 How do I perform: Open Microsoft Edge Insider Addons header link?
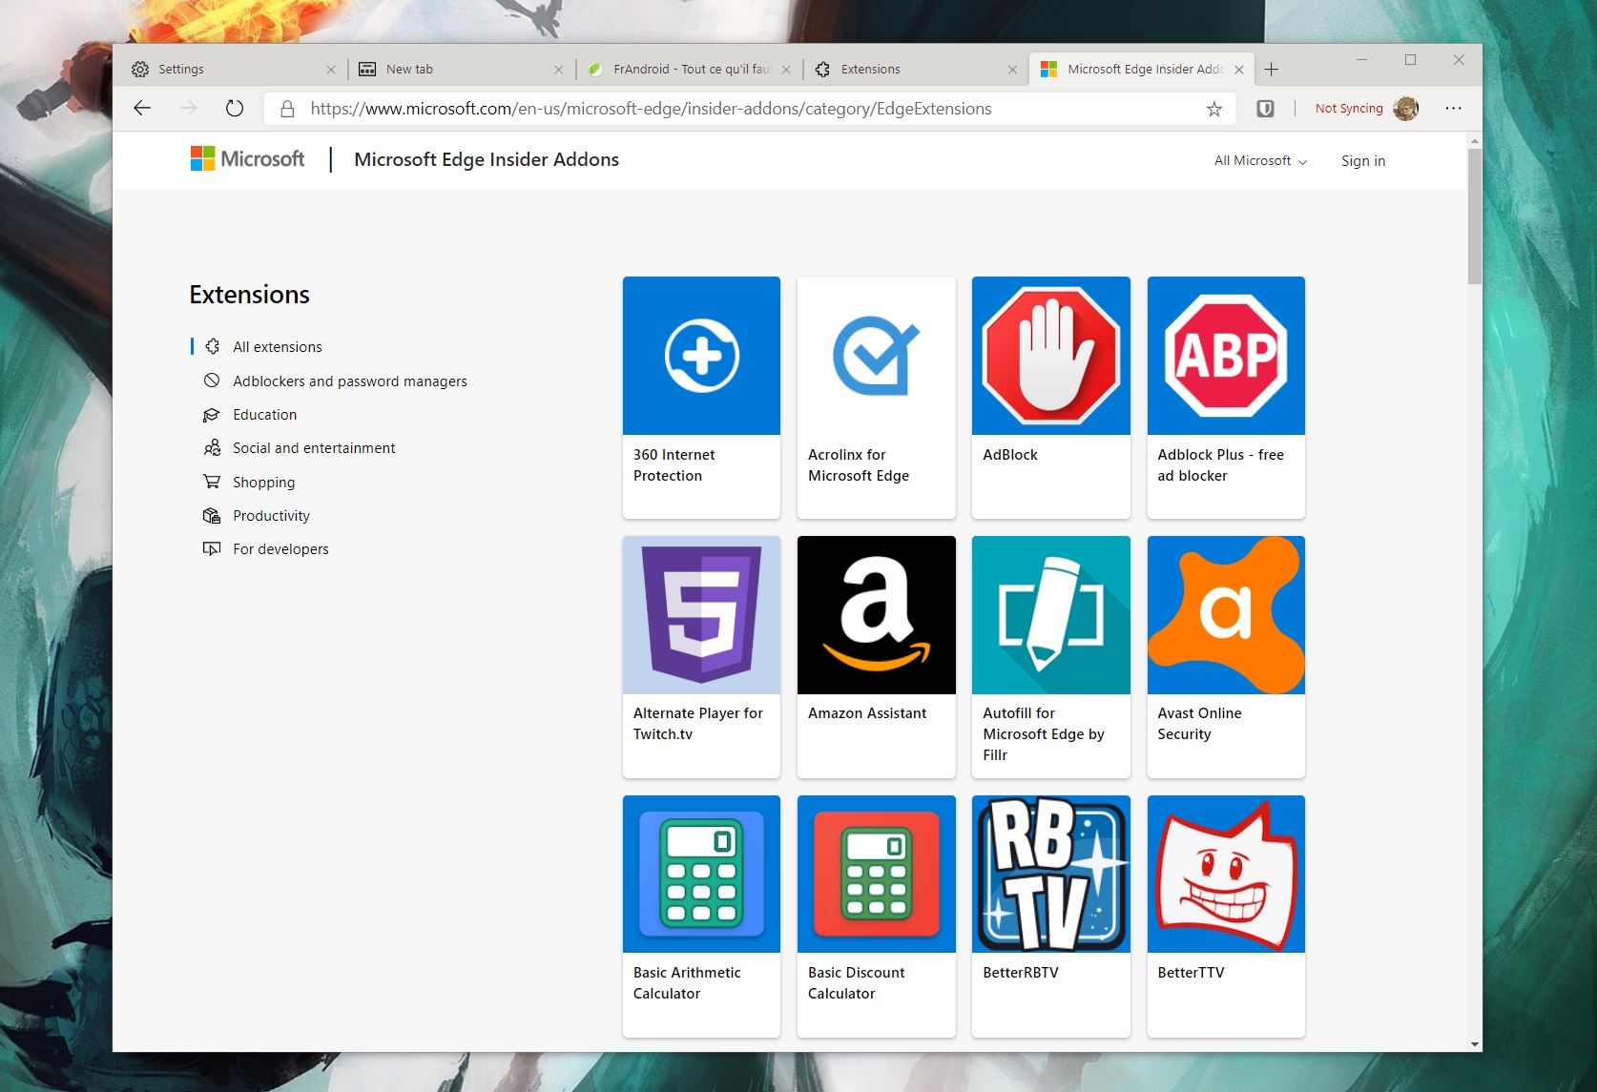click(x=487, y=159)
